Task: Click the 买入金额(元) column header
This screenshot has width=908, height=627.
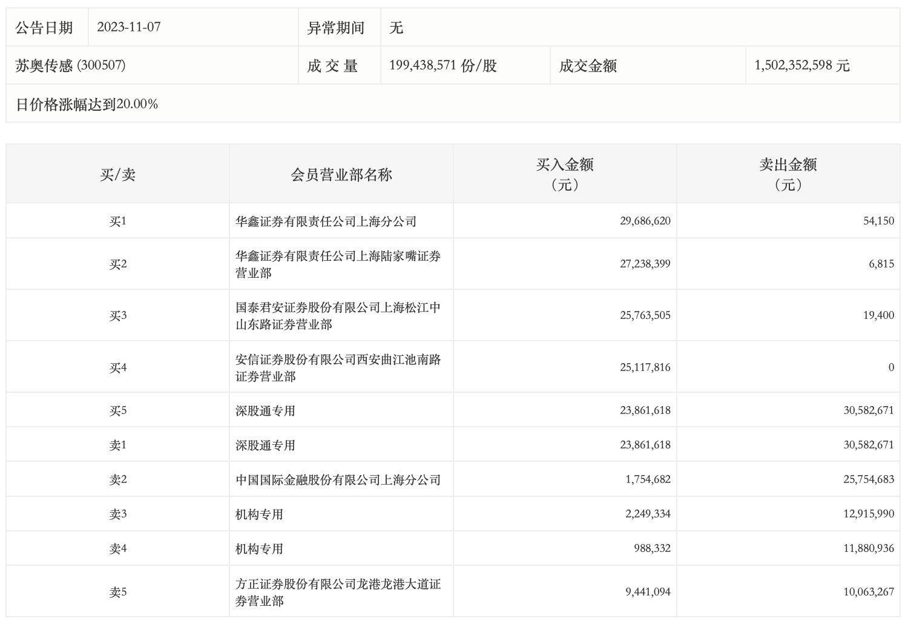Action: point(565,174)
